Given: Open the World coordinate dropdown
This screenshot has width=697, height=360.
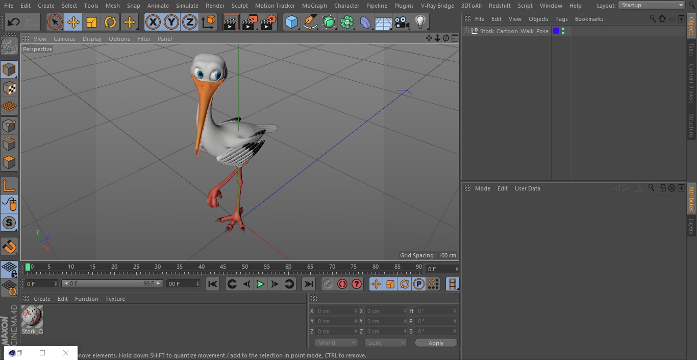Looking at the screenshot, I should point(336,343).
